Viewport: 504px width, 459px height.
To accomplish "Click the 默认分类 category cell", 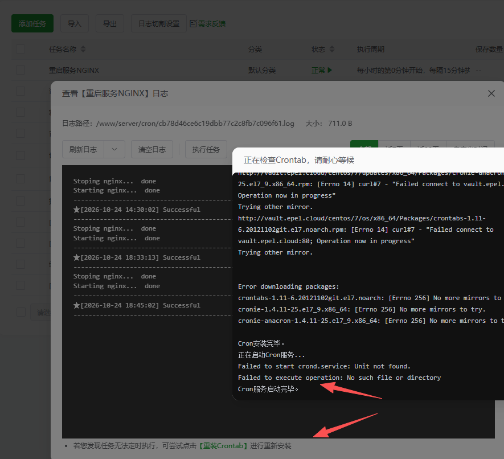I will click(262, 71).
